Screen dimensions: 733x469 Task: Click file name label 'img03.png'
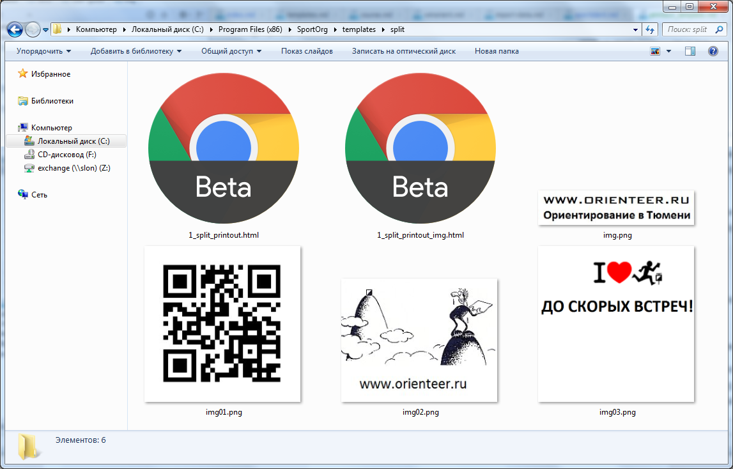617,412
